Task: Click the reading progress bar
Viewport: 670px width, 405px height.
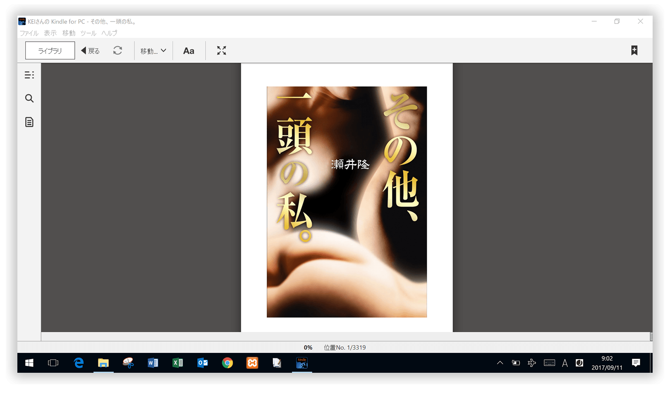Action: click(x=347, y=336)
